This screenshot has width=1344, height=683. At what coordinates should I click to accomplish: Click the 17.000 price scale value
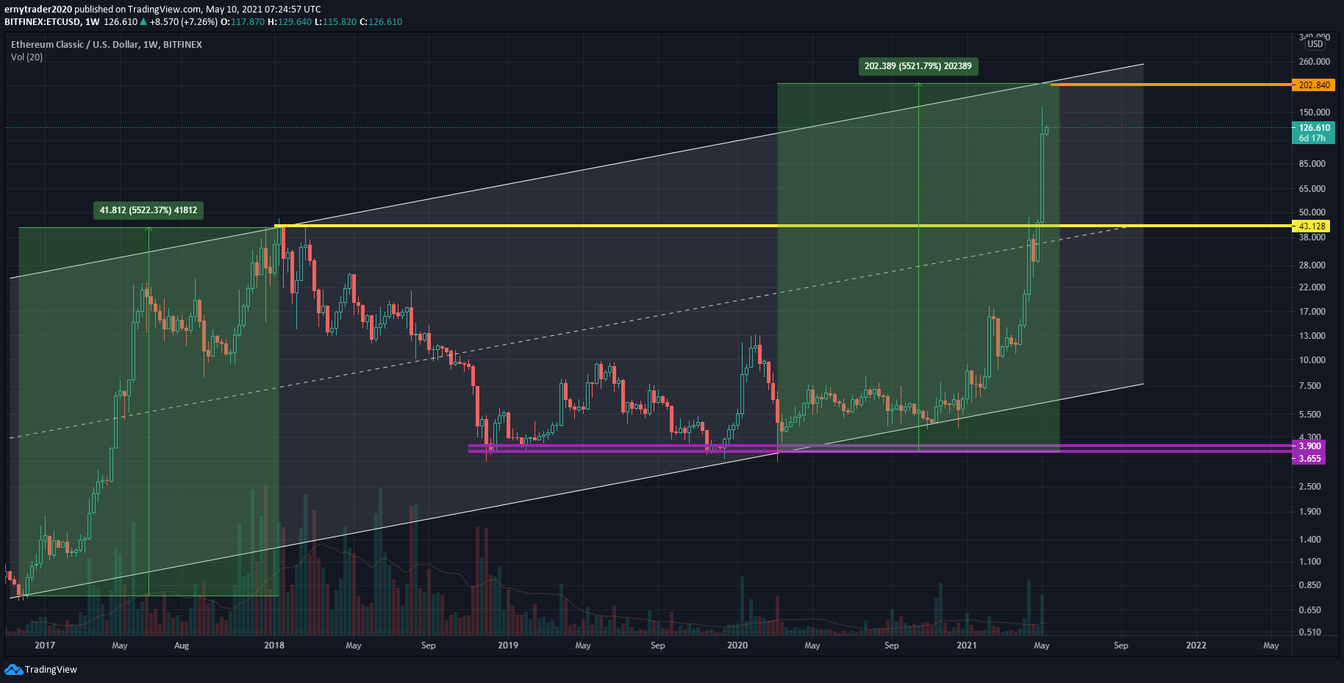coord(1312,312)
